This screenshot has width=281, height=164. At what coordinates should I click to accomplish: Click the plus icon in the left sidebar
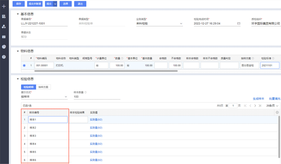(x=4, y=6)
